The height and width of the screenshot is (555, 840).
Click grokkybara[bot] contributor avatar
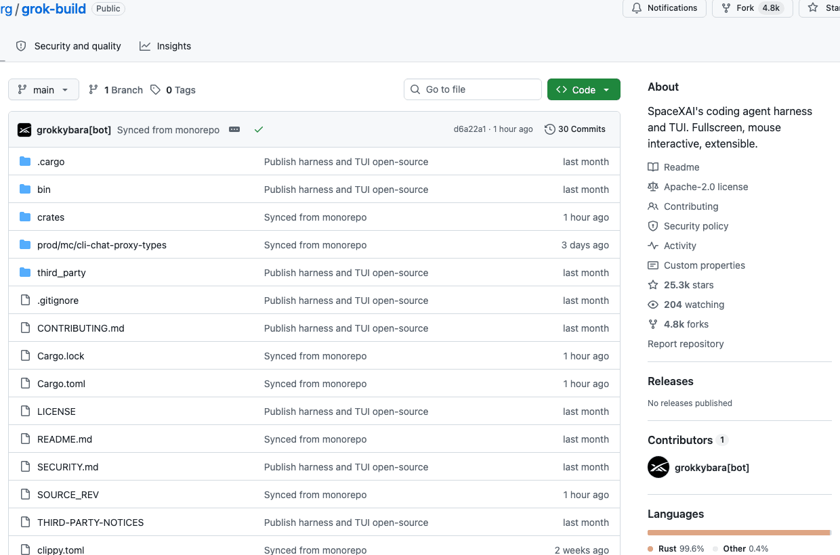[x=658, y=467]
